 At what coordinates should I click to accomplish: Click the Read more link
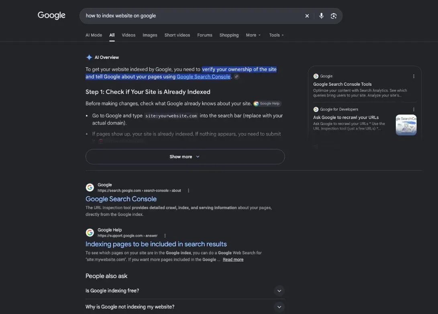coord(233,260)
